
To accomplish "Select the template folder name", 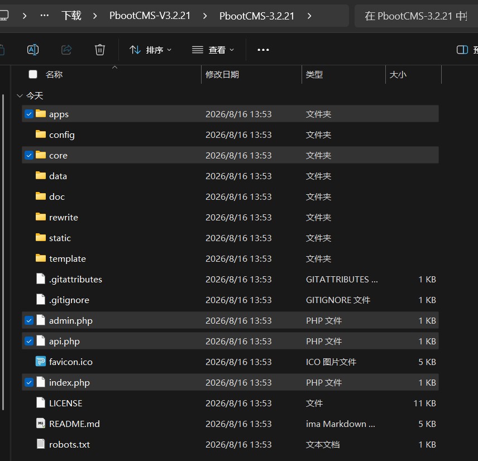I will point(68,259).
